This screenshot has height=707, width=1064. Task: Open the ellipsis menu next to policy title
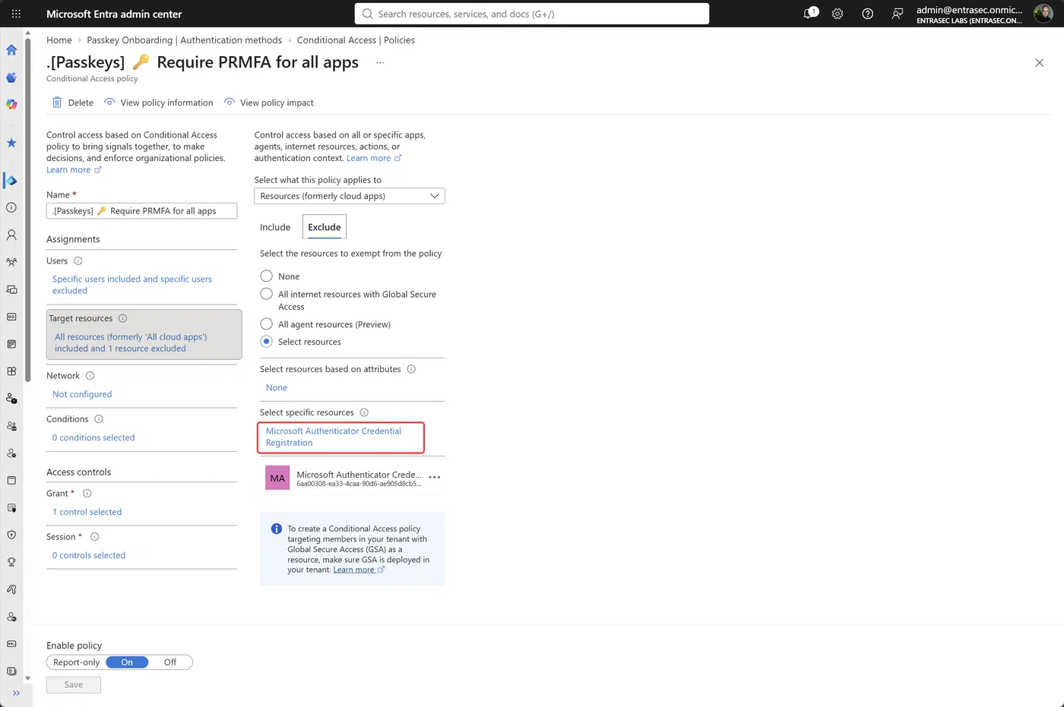[380, 62]
